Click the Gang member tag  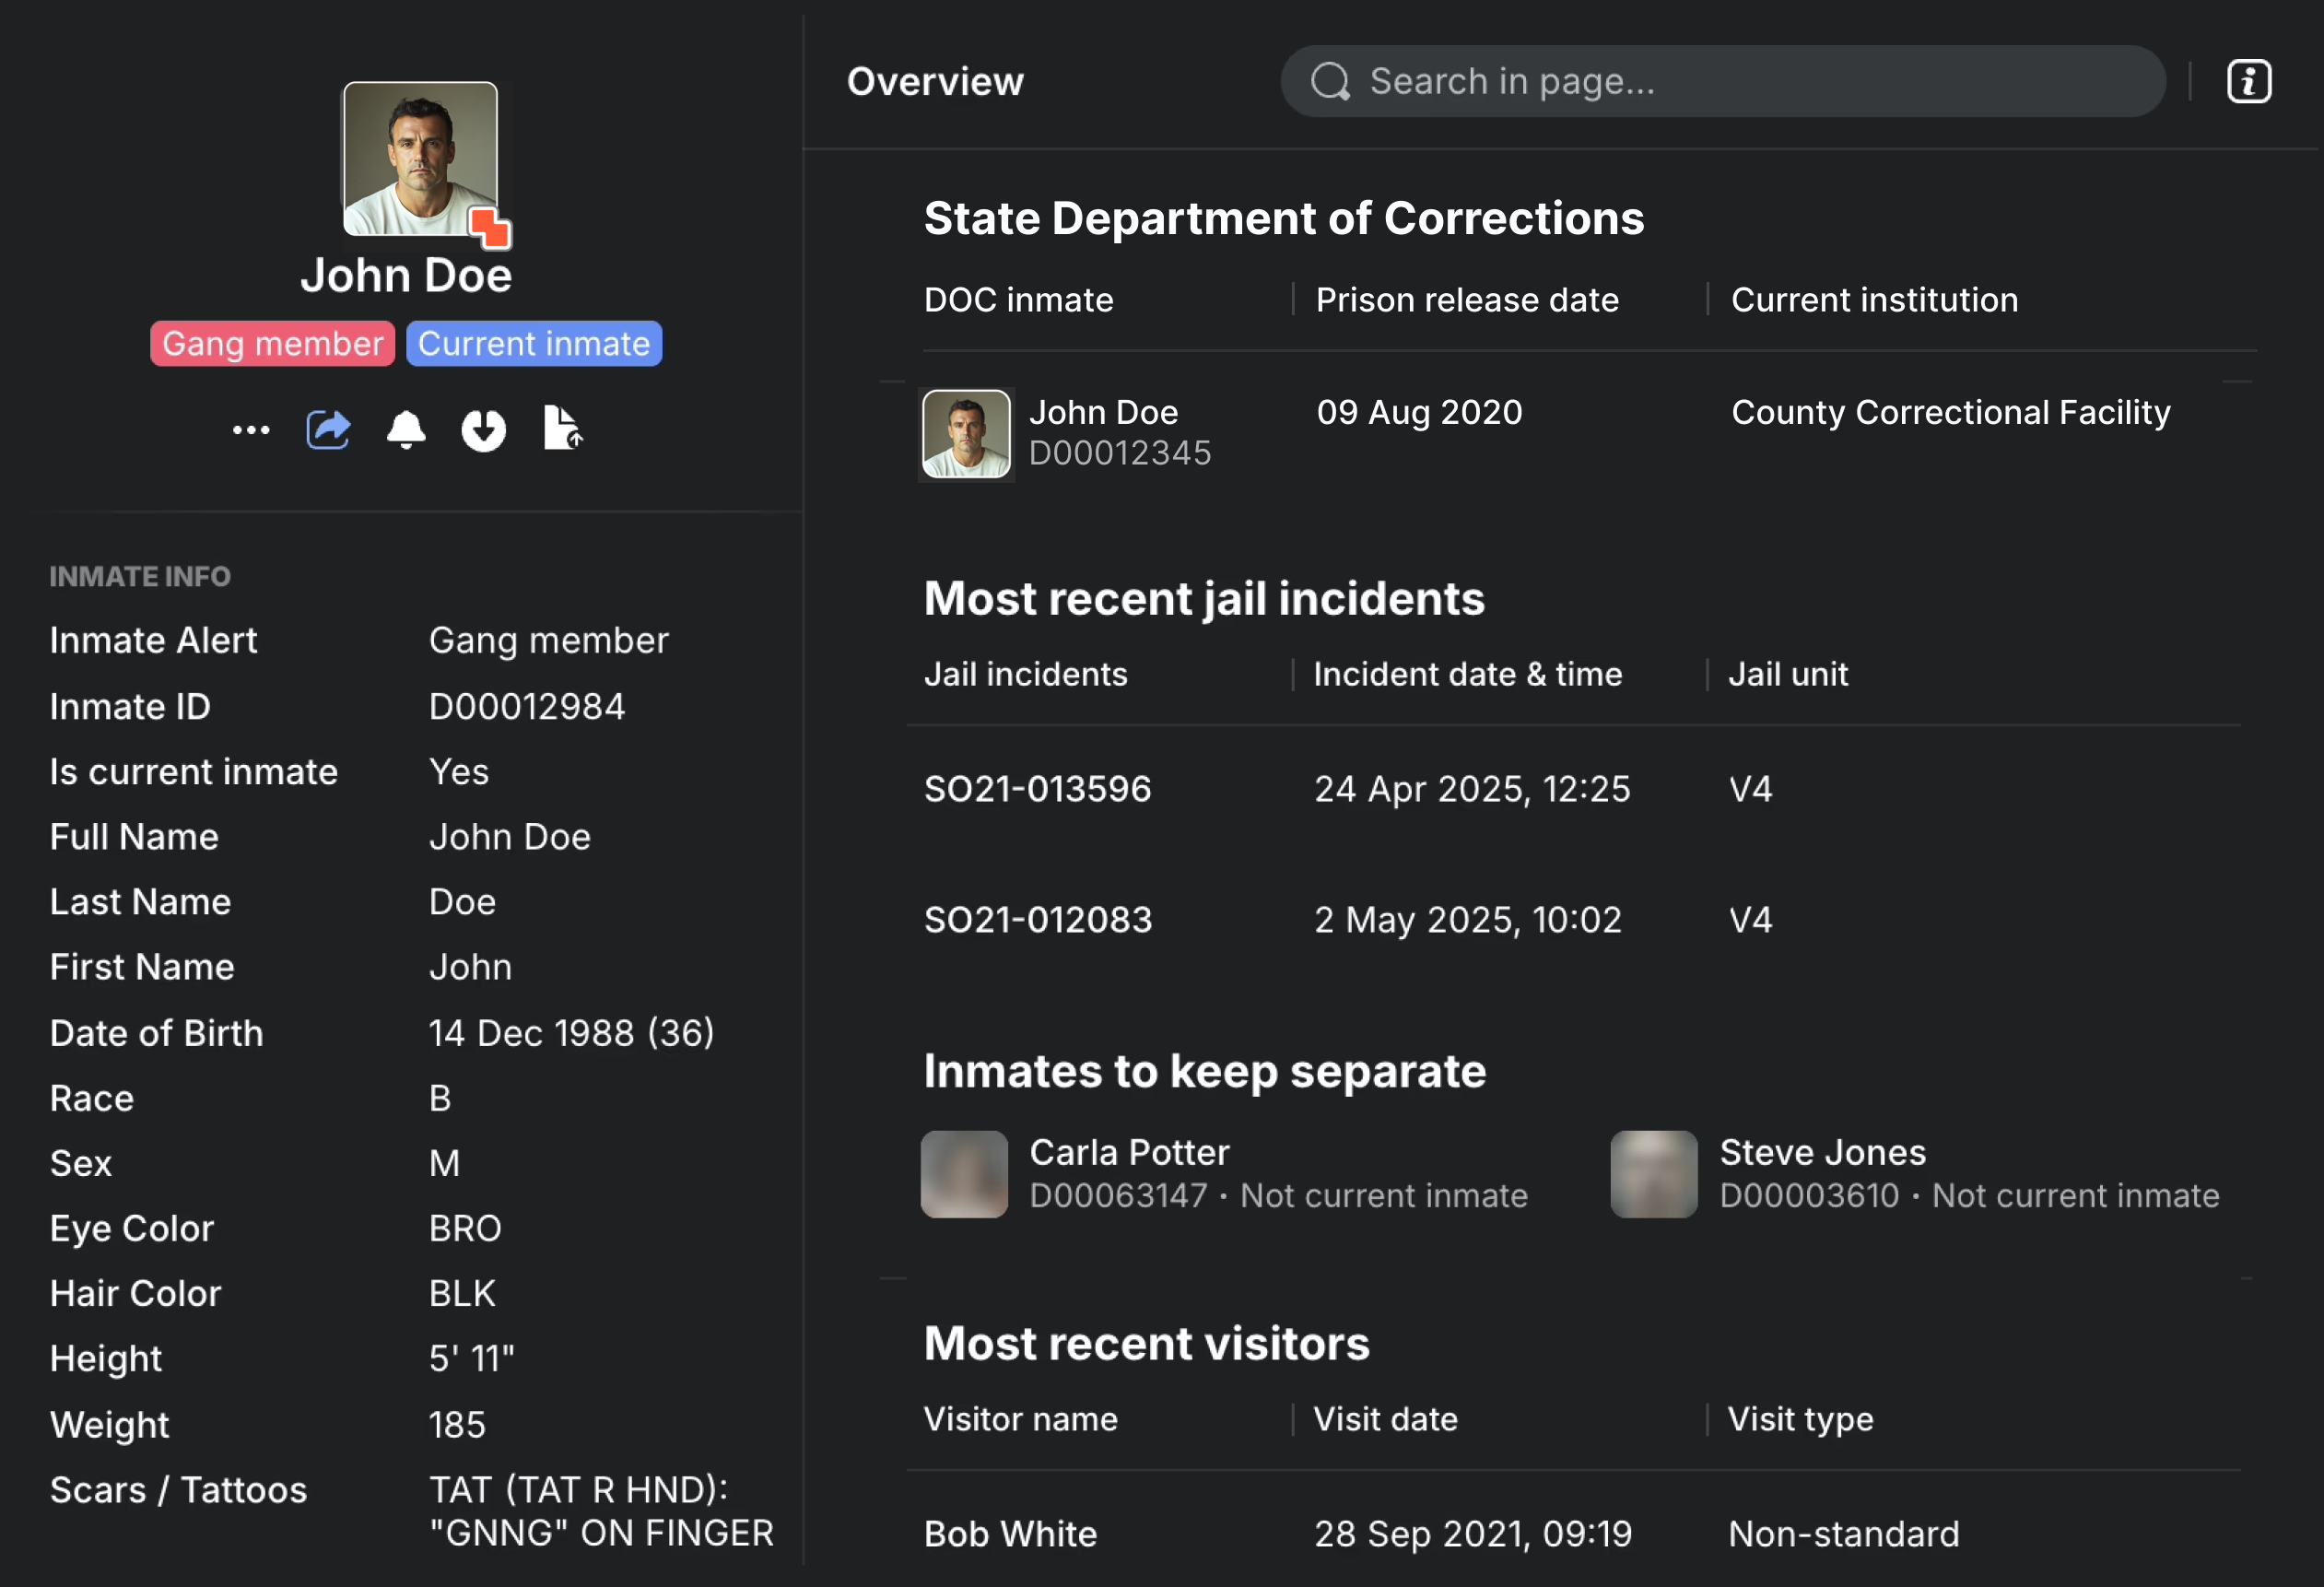tap(272, 344)
